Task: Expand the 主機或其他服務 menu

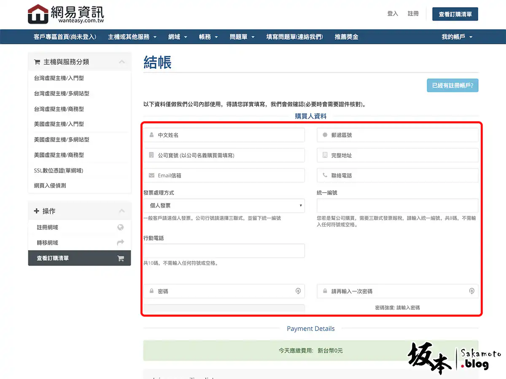Action: 132,37
